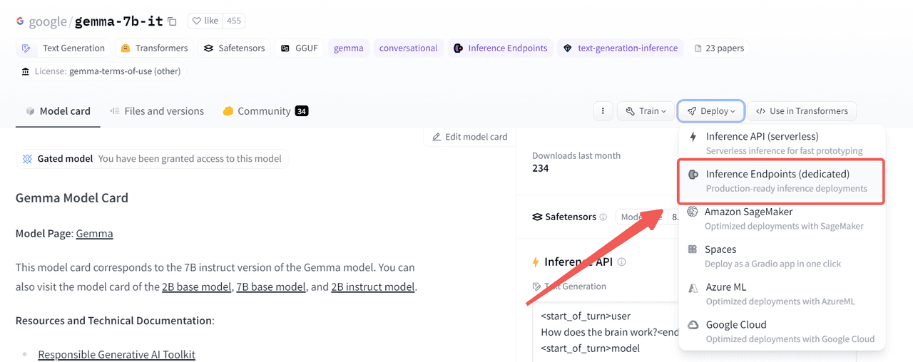Click Edit model card button

[469, 137]
